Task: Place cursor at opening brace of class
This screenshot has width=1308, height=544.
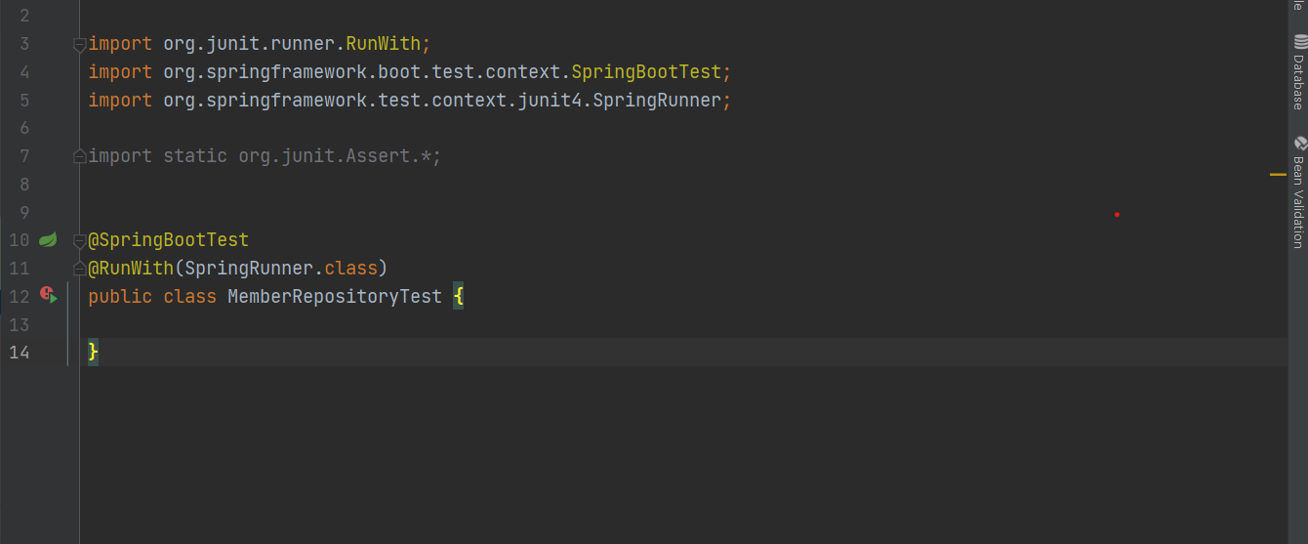Action: click(x=459, y=296)
